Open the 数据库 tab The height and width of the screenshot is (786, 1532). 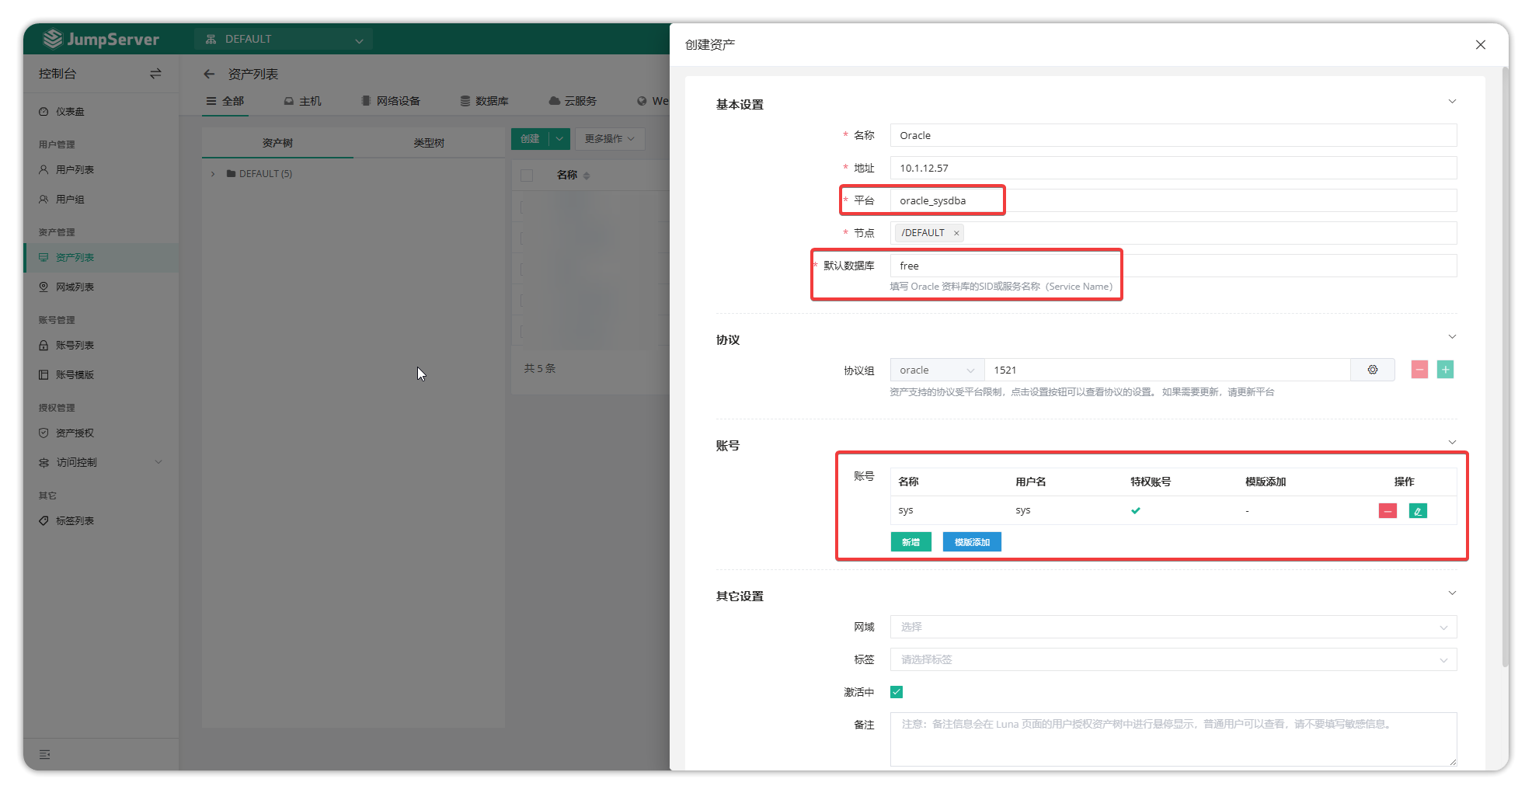pyautogui.click(x=484, y=101)
